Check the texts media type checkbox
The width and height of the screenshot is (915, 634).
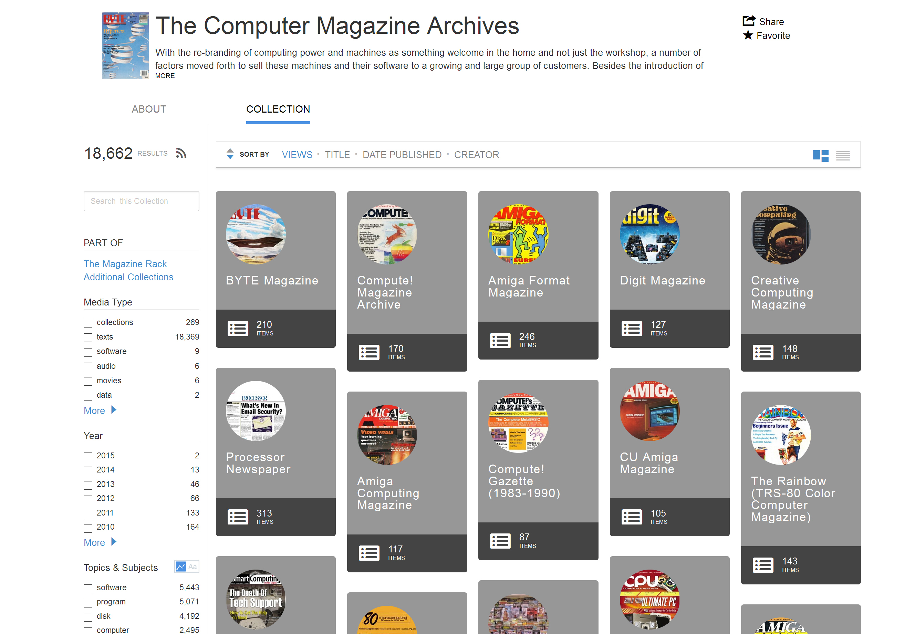(x=88, y=337)
